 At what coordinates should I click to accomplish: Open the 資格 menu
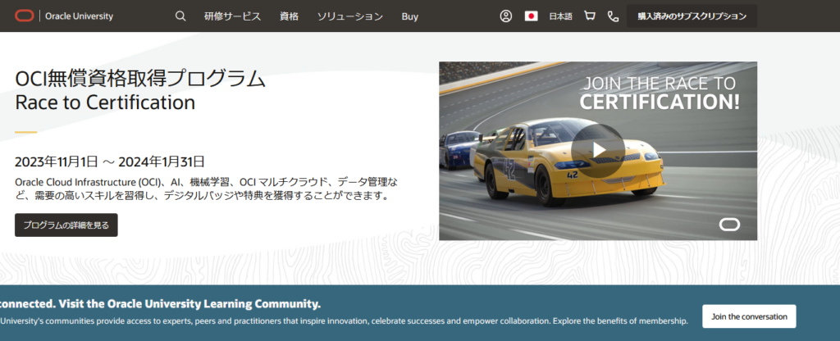289,16
